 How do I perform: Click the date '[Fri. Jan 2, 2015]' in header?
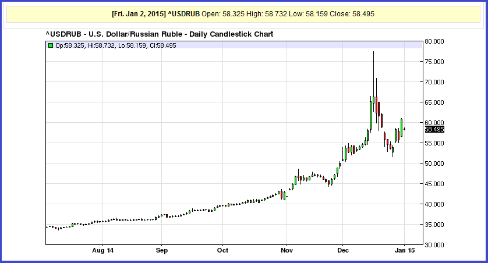coord(139,14)
